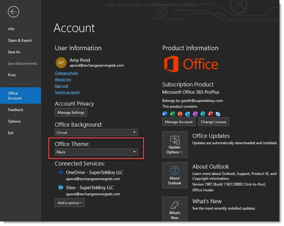Screen dimensions: 284x226
Task: Click the Amy Pond user name
Action: tap(80, 60)
